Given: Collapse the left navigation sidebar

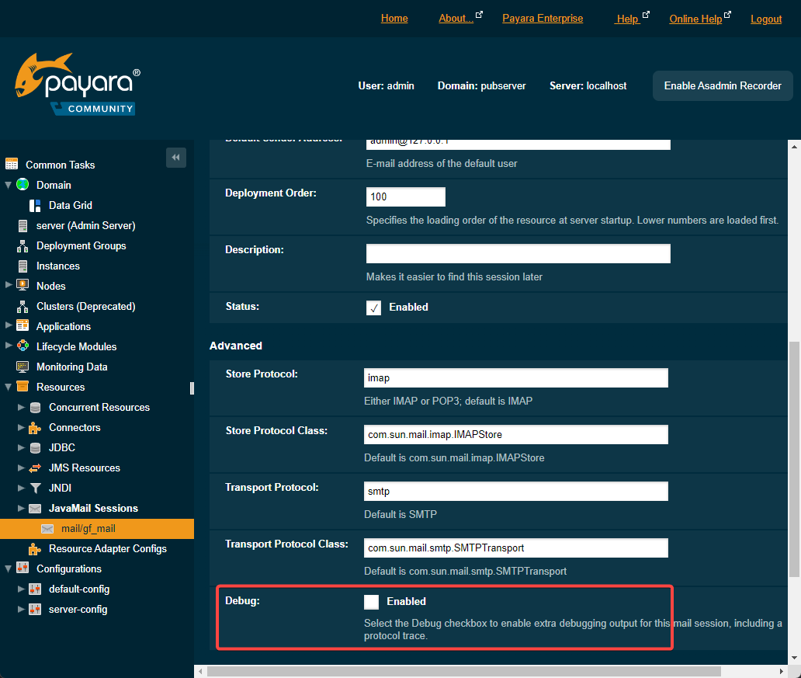Looking at the screenshot, I should click(x=175, y=158).
